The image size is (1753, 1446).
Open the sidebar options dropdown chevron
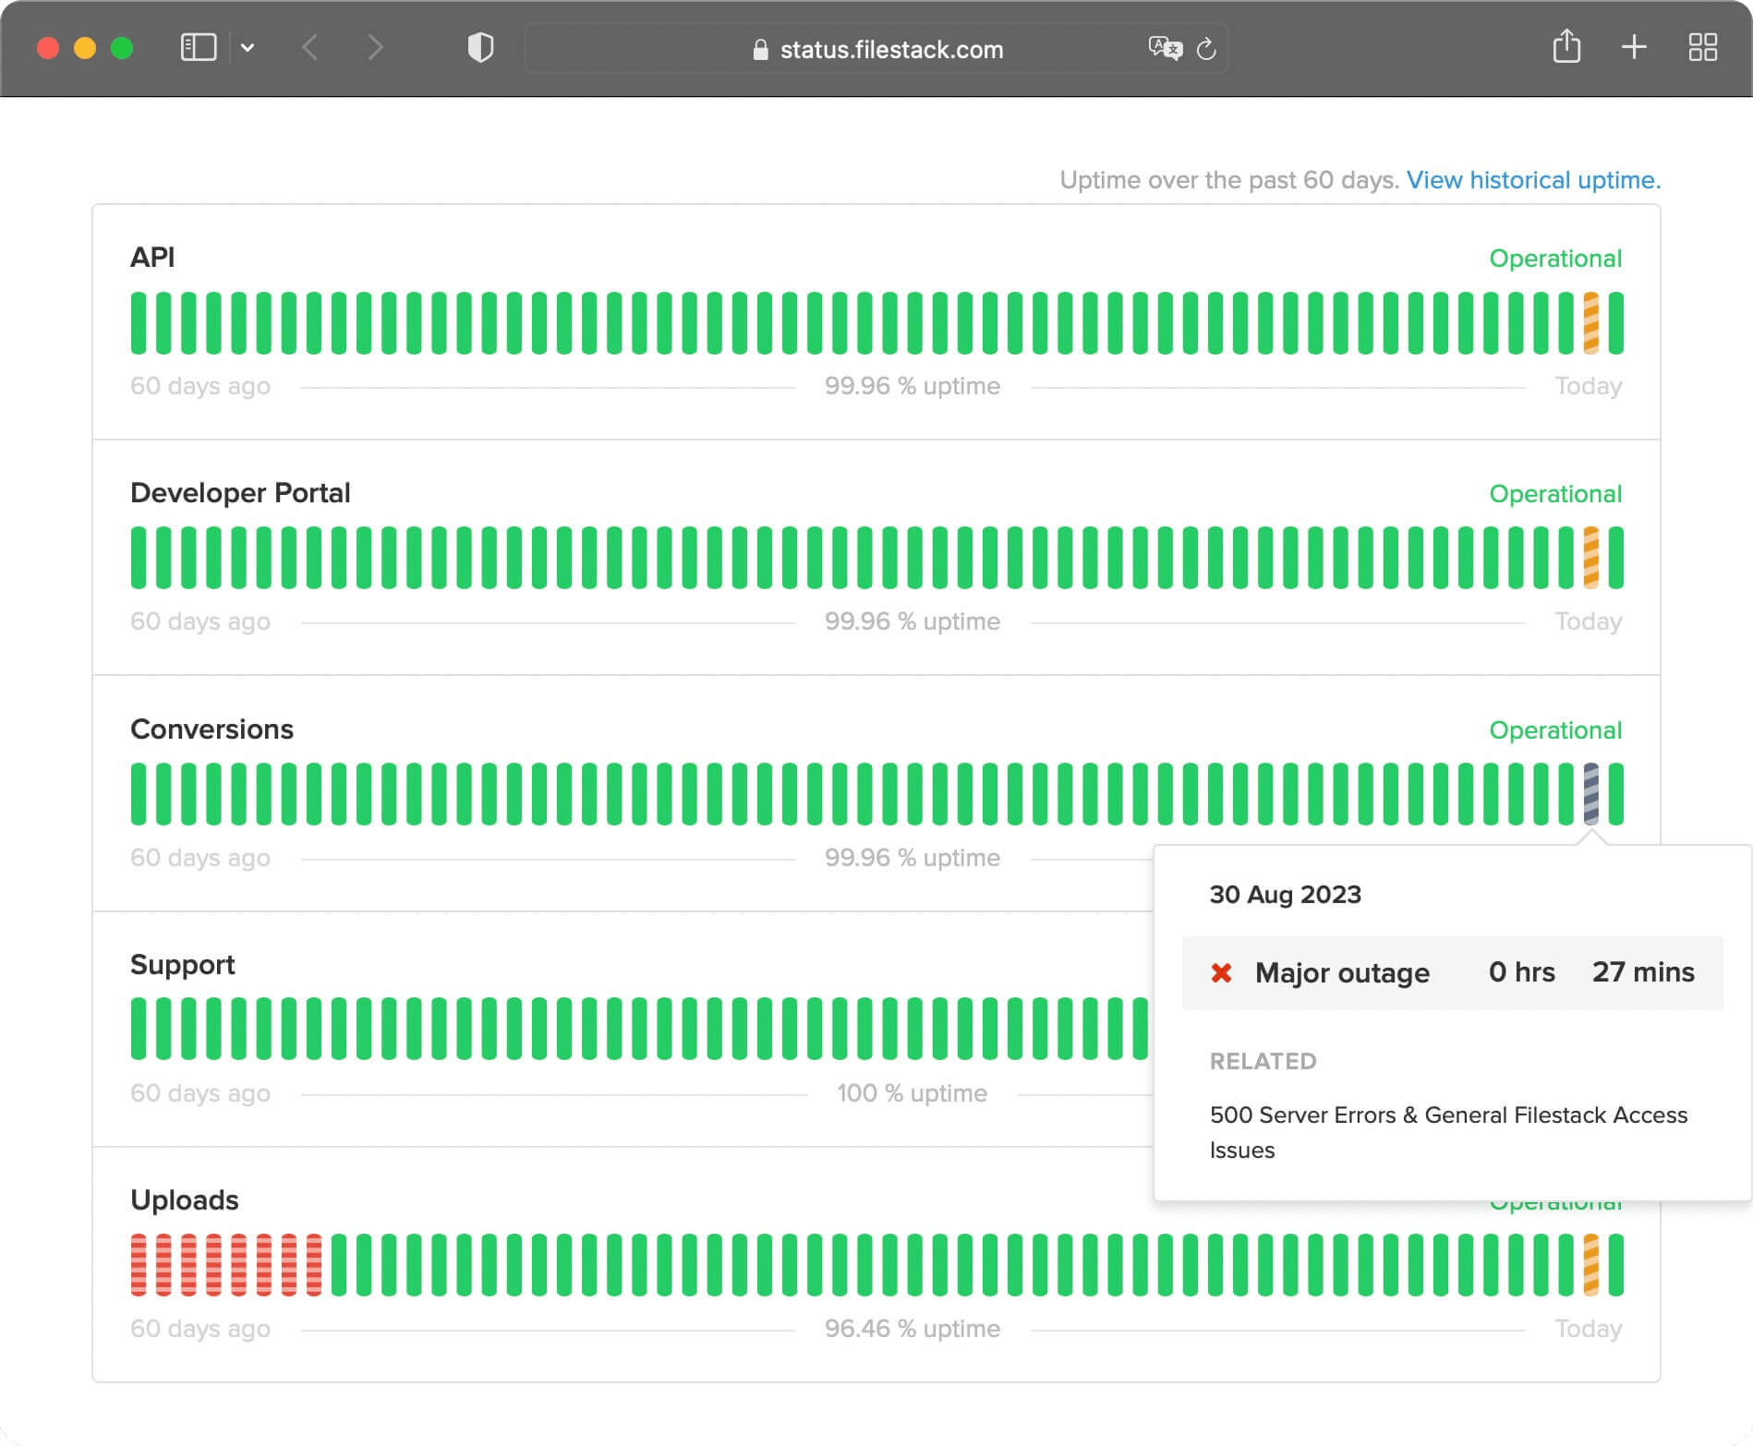pos(248,47)
